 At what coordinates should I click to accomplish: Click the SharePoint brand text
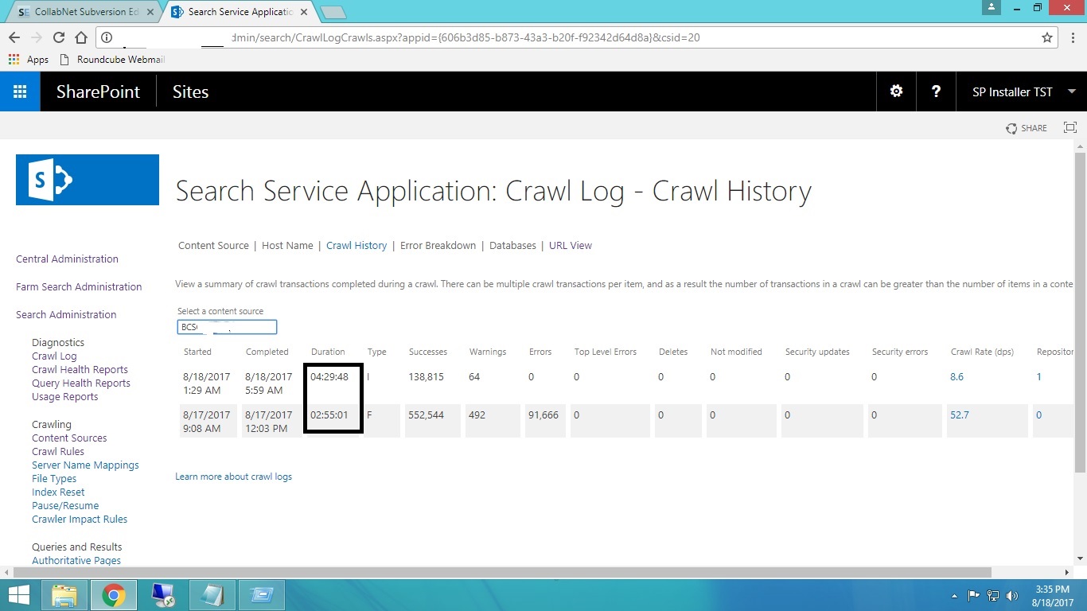[98, 91]
